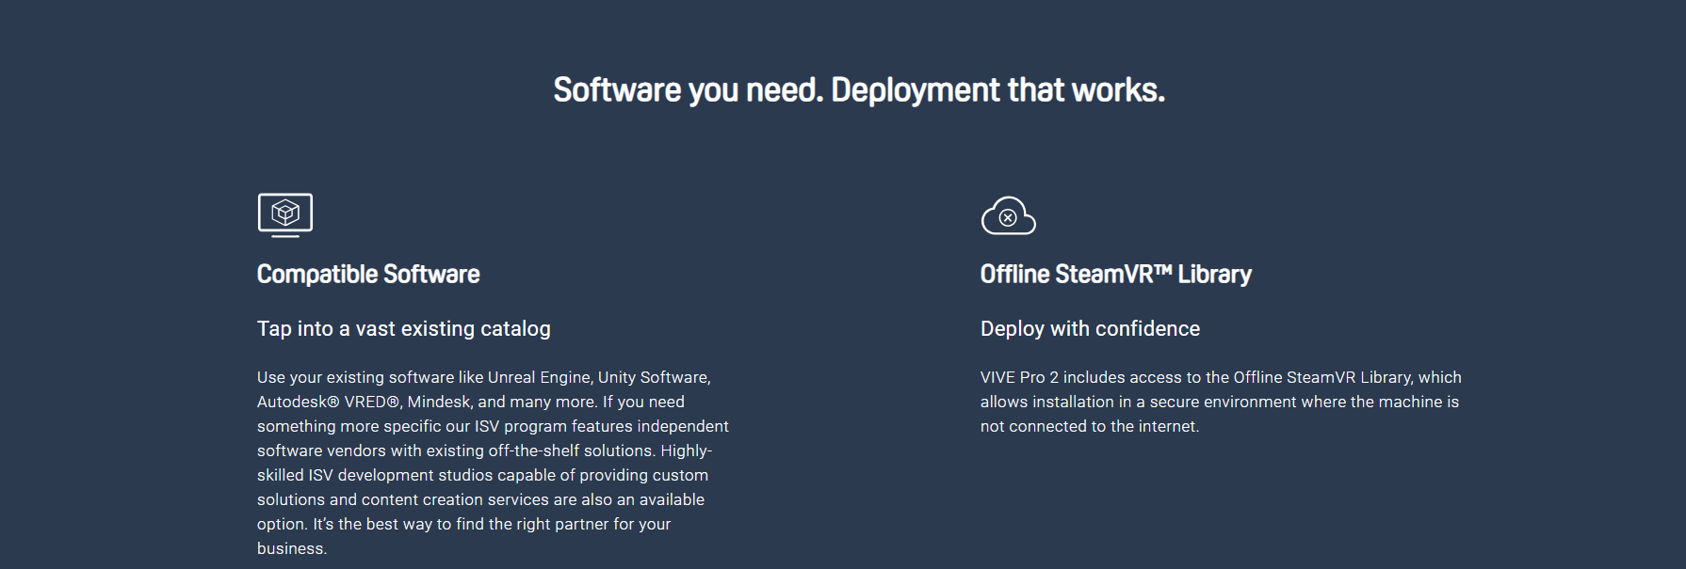Image resolution: width=1686 pixels, height=569 pixels.
Task: Click the Offline SteamVR cloud icon
Action: 1008,215
